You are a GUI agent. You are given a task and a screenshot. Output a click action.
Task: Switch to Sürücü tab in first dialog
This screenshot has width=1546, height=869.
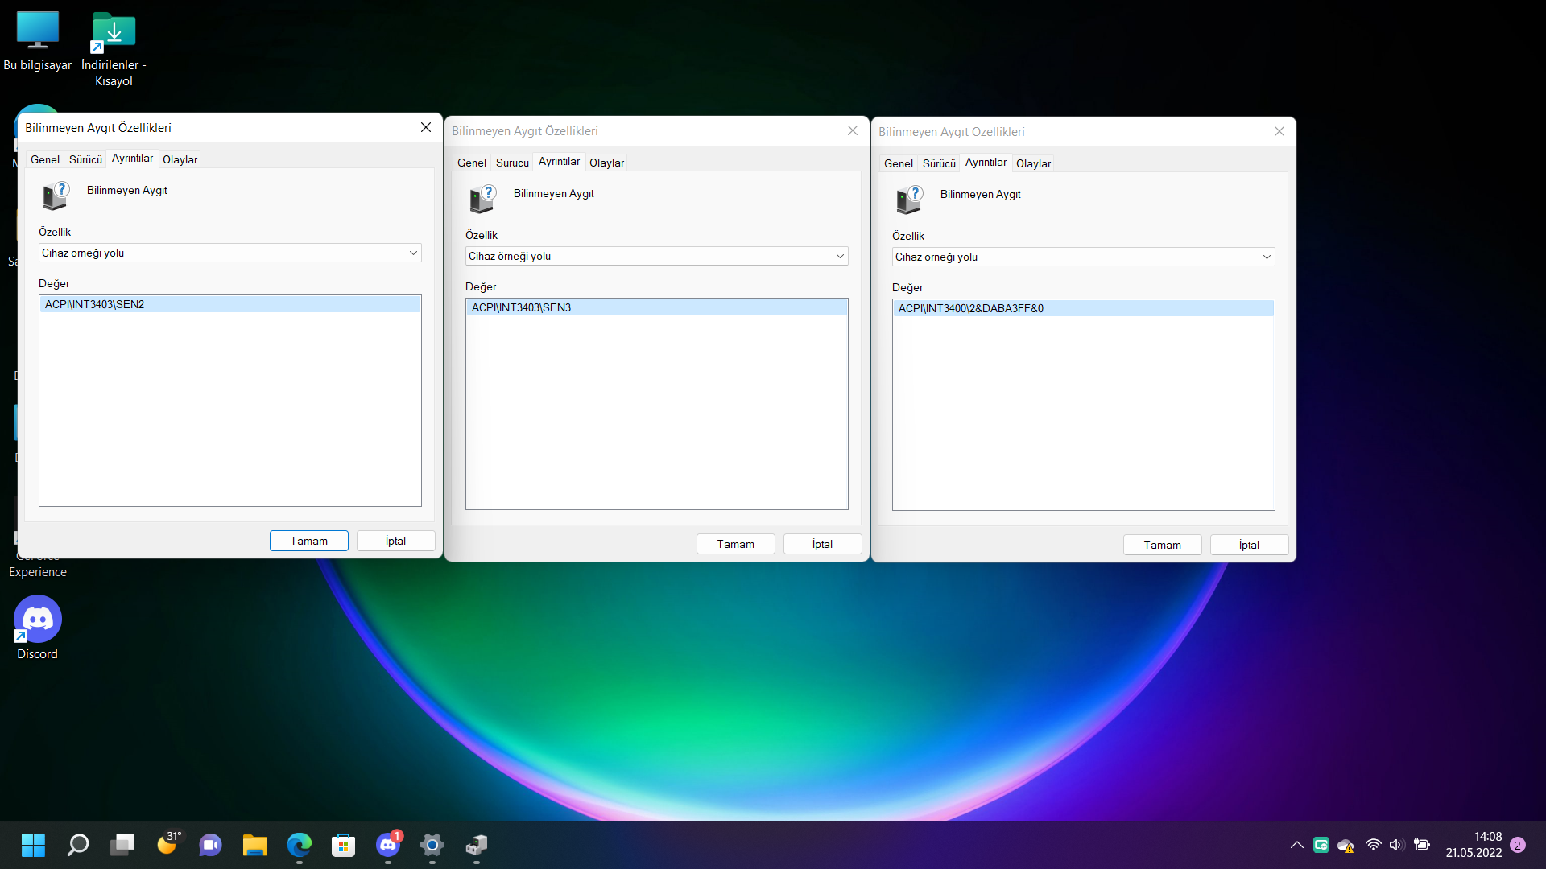(x=85, y=159)
